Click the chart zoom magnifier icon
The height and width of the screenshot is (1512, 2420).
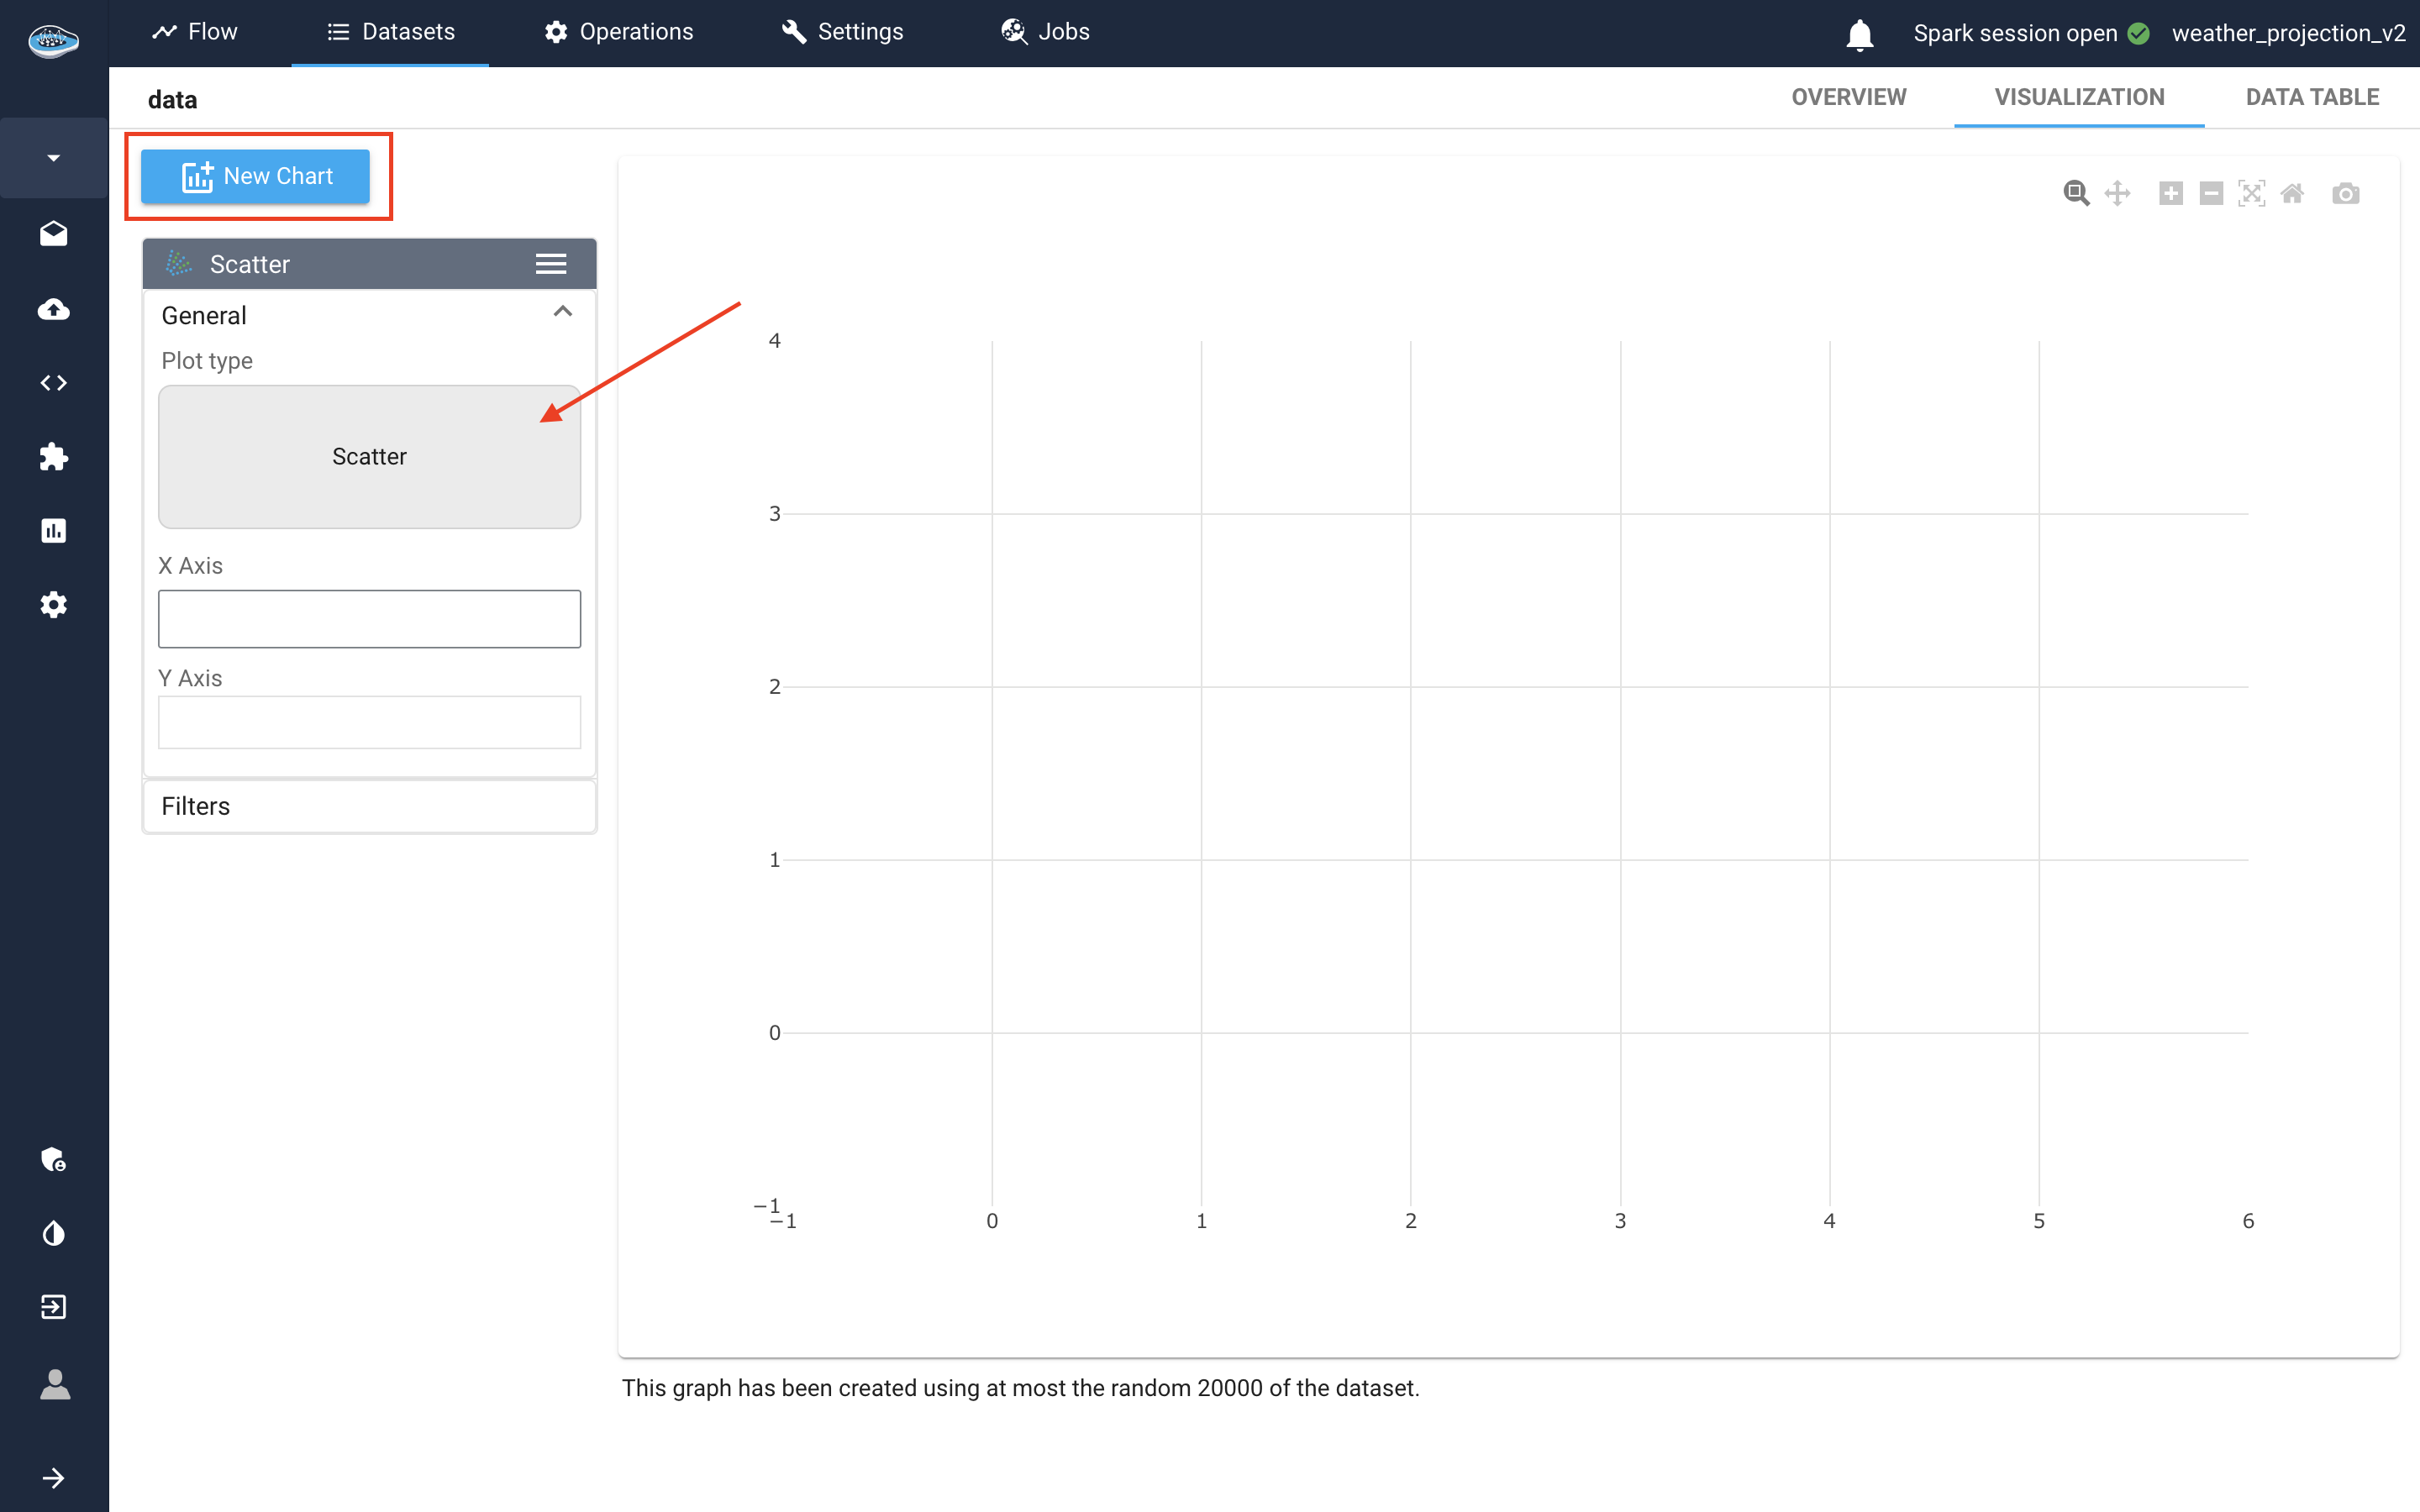point(2076,193)
